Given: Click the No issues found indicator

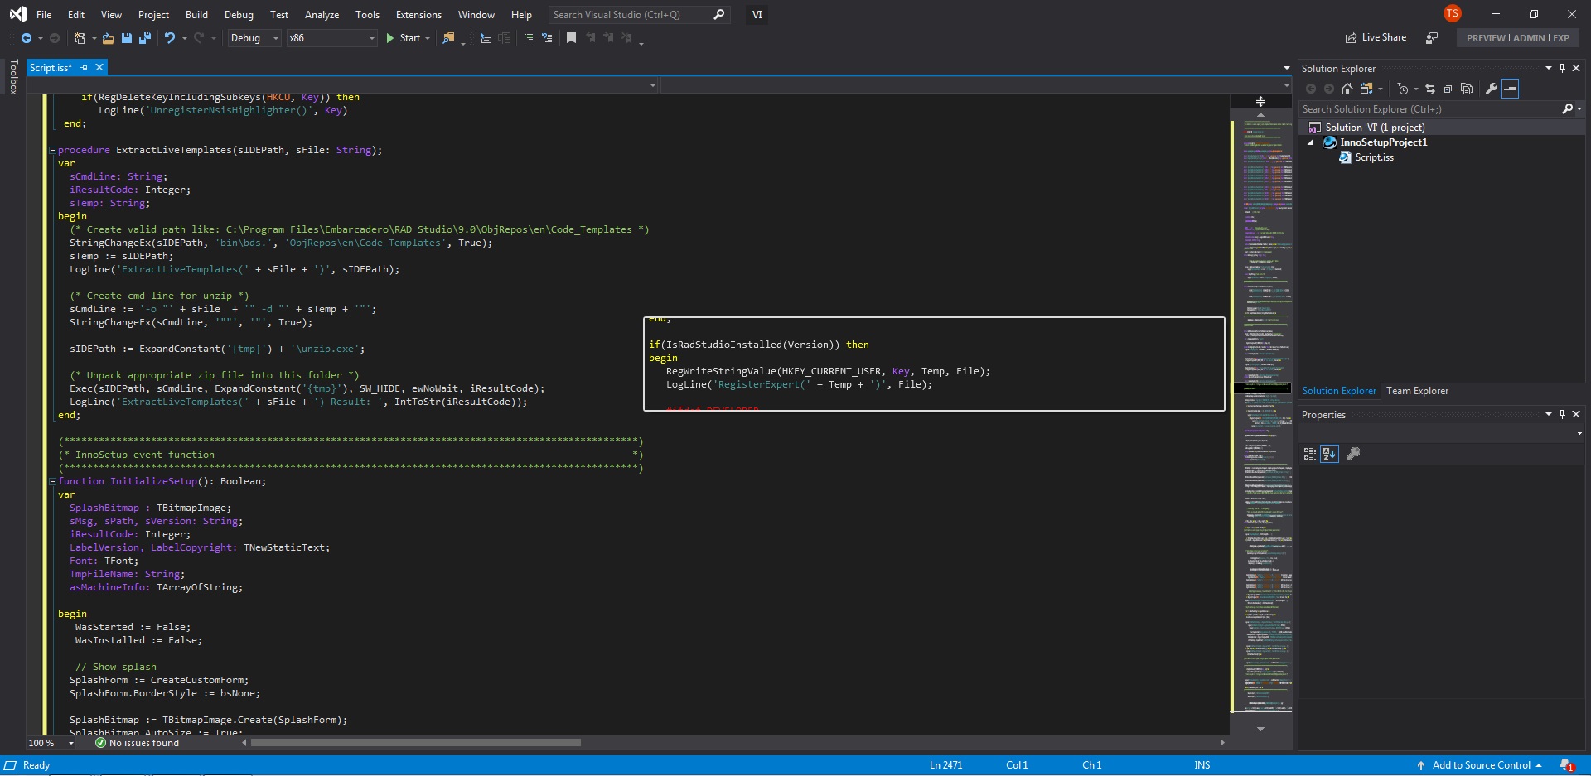Looking at the screenshot, I should coord(137,743).
